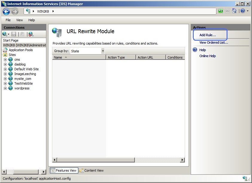Click the Up folder icon in Connections

pos(22,34)
